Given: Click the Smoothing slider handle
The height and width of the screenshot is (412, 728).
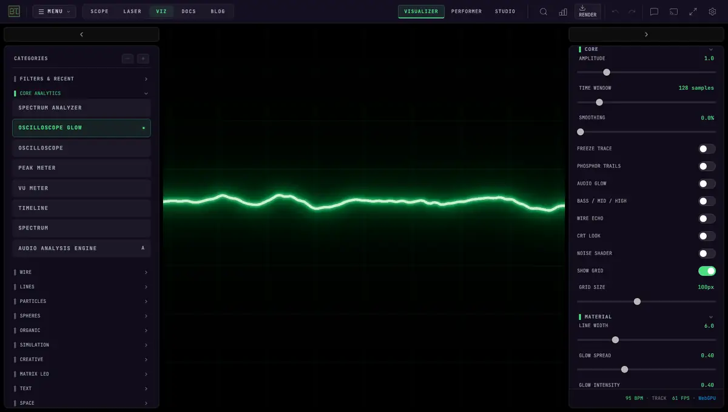Looking at the screenshot, I should click(581, 132).
